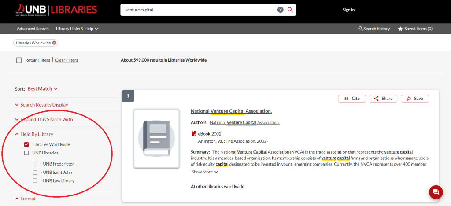The width and height of the screenshot is (451, 206).
Task: Click the Clear Filters link
Action: pyautogui.click(x=67, y=60)
